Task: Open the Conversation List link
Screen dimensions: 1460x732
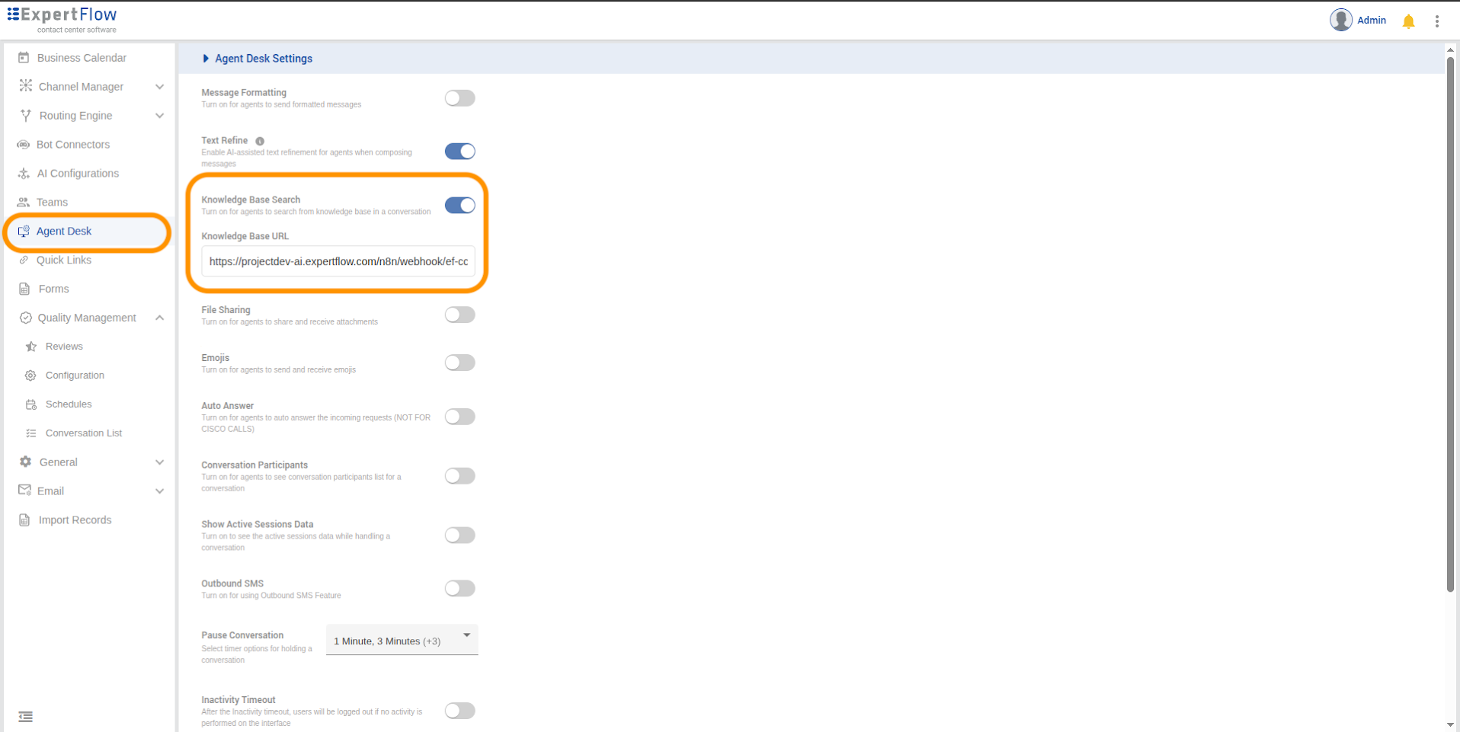Action: (x=84, y=433)
